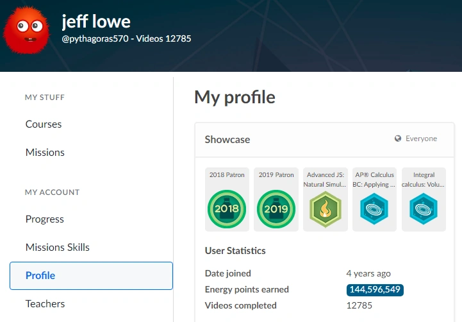
Task: Open Courses in the sidebar
Action: [44, 124]
